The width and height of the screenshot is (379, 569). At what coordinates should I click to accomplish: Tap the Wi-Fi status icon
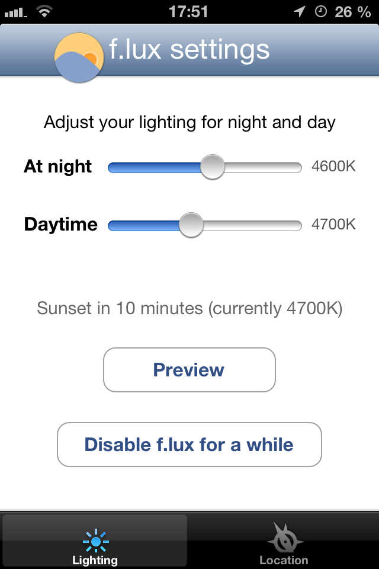[44, 12]
